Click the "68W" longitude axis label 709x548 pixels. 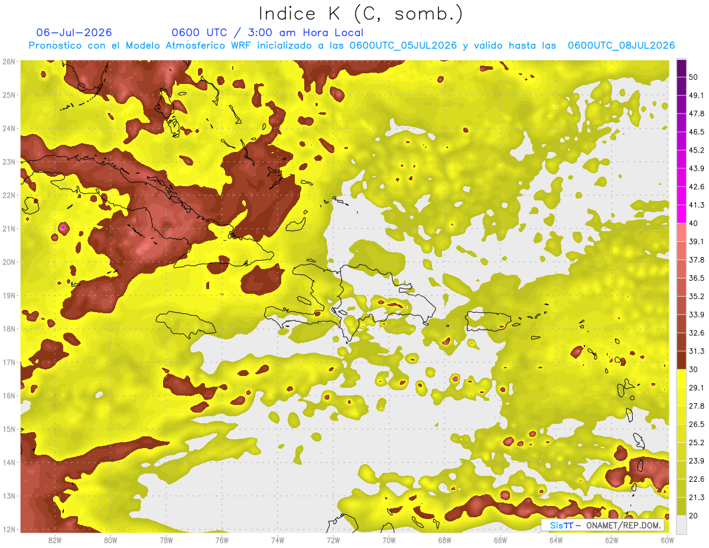(444, 540)
